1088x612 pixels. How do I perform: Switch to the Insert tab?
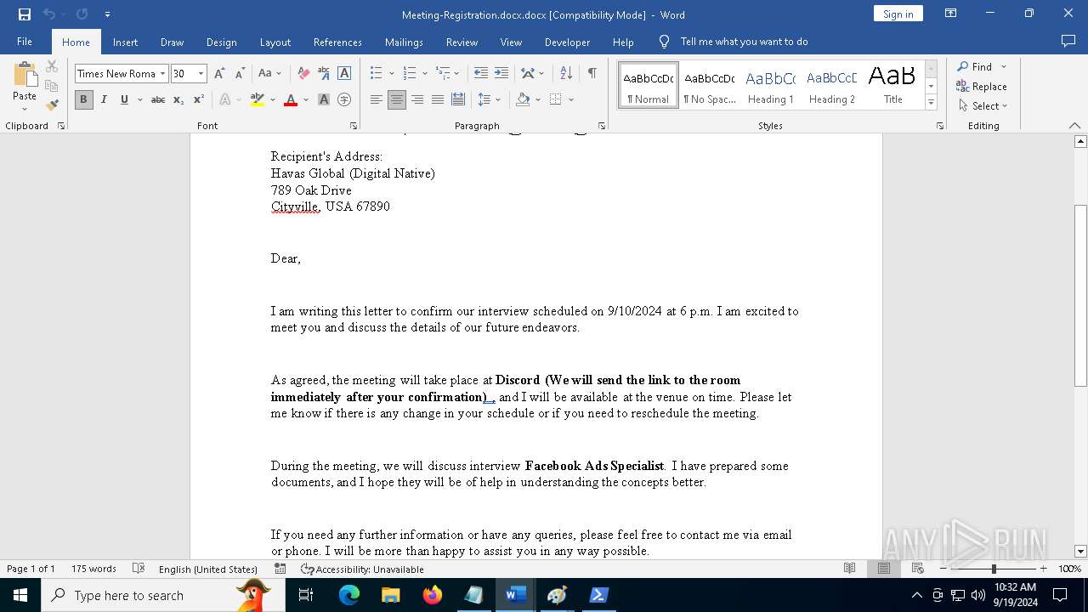pos(125,42)
